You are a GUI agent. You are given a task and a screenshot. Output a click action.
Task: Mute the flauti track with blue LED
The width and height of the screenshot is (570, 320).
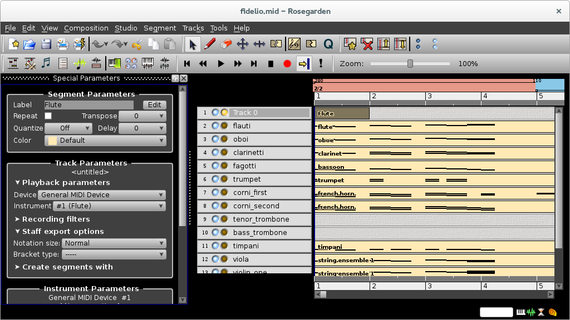pos(215,126)
